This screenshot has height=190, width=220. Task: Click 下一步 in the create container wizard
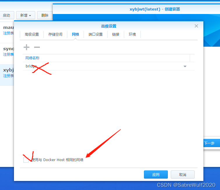(212, 143)
